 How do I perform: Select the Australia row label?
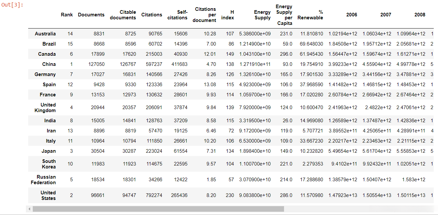(x=45, y=34)
